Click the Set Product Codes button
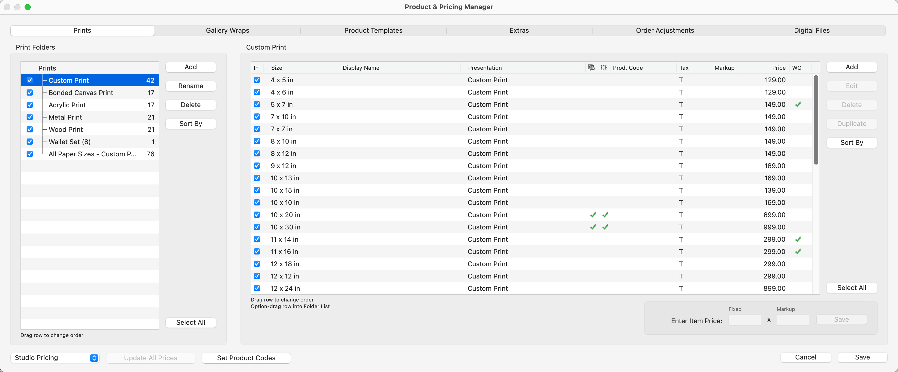 246,358
